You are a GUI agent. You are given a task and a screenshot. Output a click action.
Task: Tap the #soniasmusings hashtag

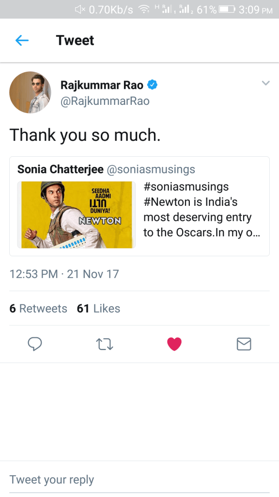point(186,187)
